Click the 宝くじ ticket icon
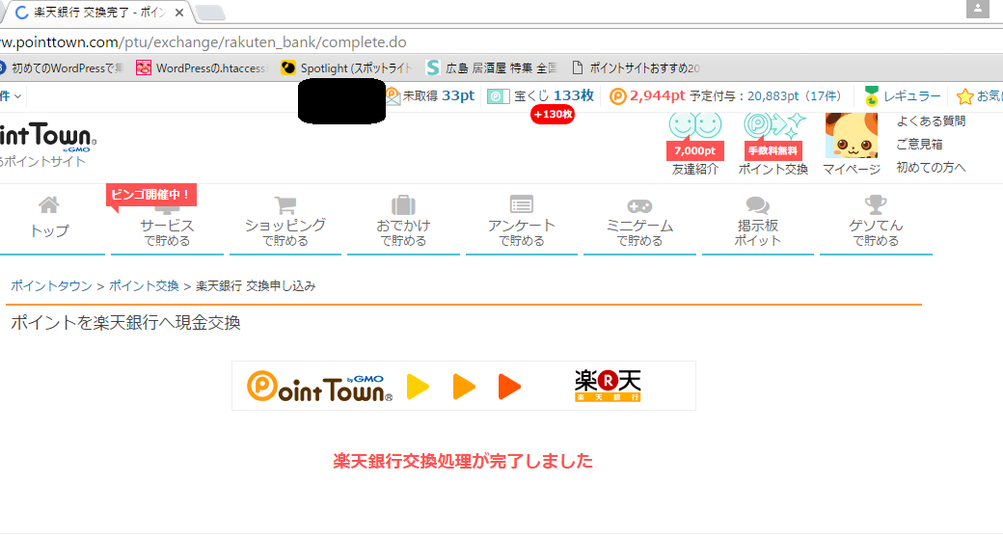 click(498, 96)
